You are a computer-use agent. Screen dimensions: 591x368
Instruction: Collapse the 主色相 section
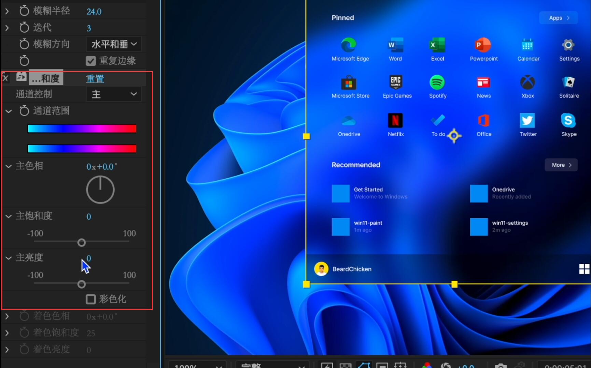tap(9, 166)
